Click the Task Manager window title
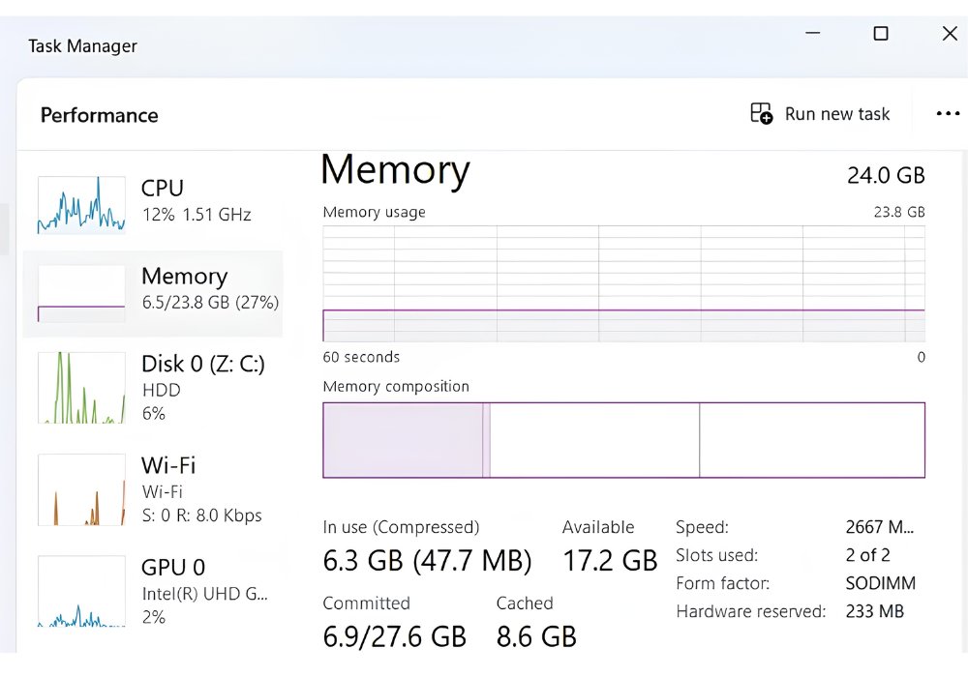 tap(82, 46)
